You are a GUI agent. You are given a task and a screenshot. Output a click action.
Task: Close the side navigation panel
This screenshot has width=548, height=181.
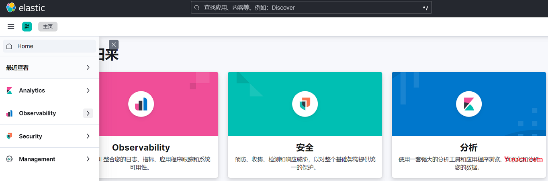[x=114, y=45]
